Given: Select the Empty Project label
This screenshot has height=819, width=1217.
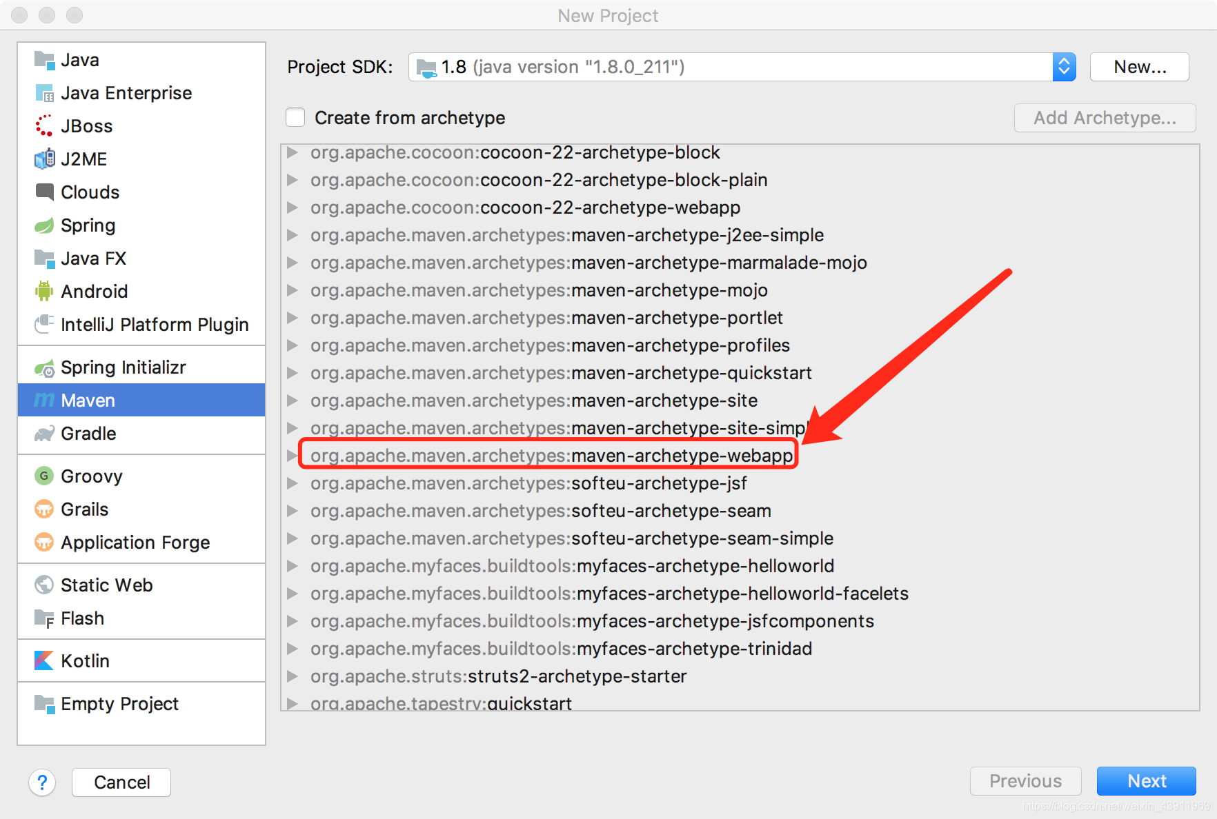Looking at the screenshot, I should [x=120, y=704].
